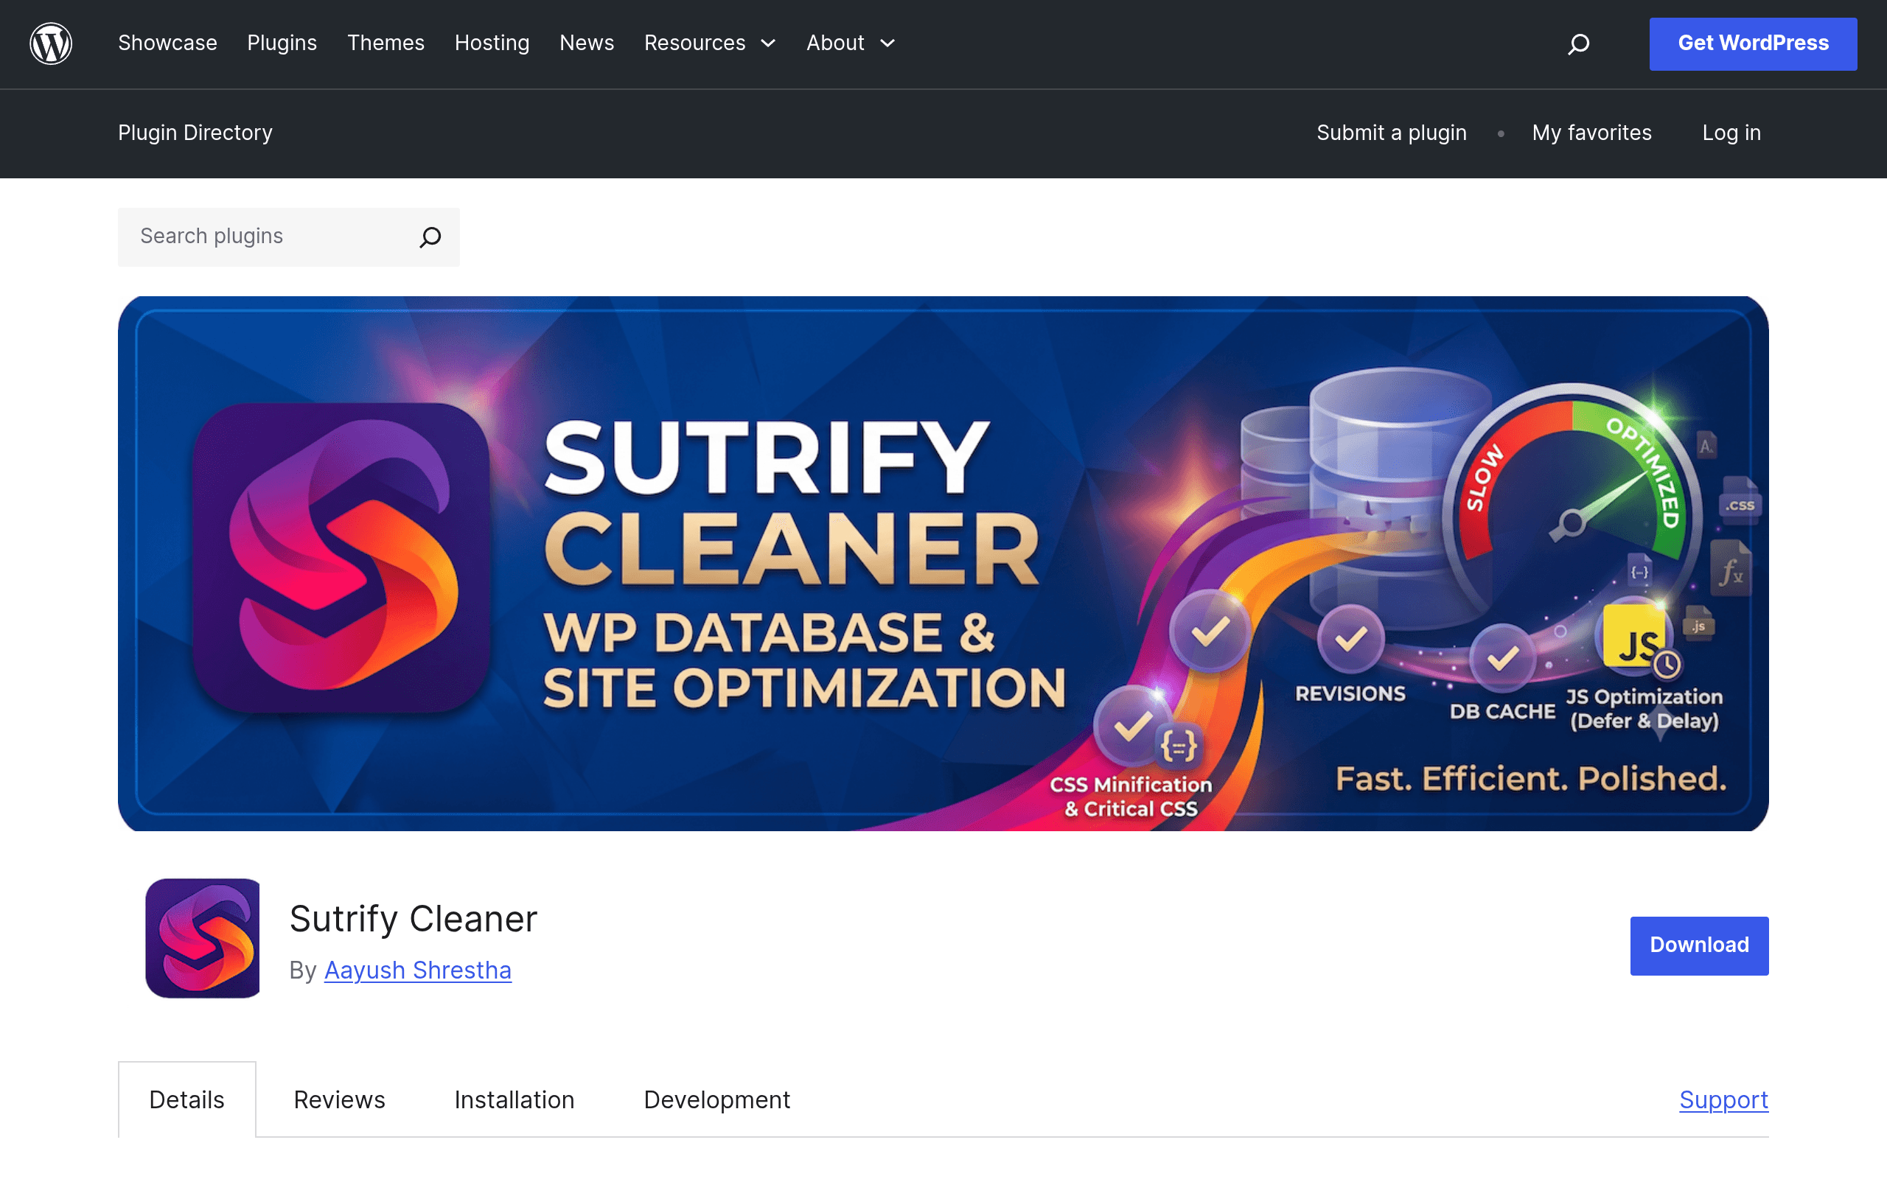Open the Support link
Image resolution: width=1887 pixels, height=1179 pixels.
1723,1099
